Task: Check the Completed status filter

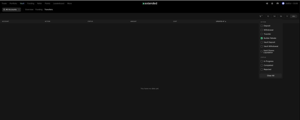Action: point(262,65)
